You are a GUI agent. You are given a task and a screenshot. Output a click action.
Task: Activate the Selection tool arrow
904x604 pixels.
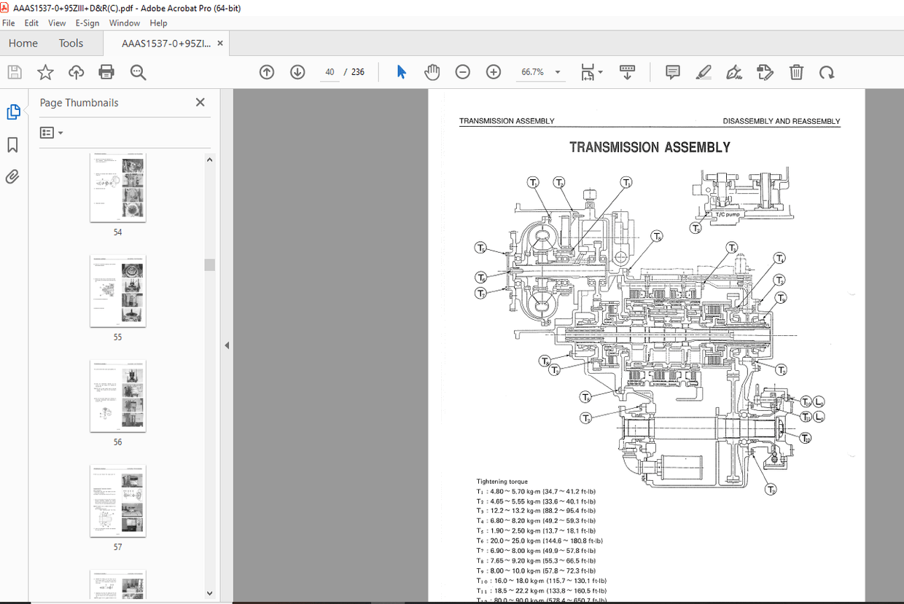[x=400, y=71]
